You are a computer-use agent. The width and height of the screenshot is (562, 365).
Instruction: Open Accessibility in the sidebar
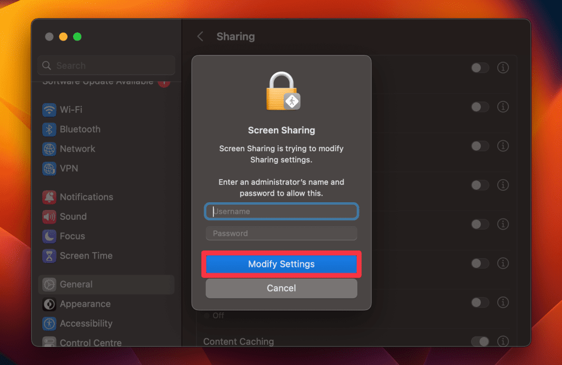[x=86, y=324]
